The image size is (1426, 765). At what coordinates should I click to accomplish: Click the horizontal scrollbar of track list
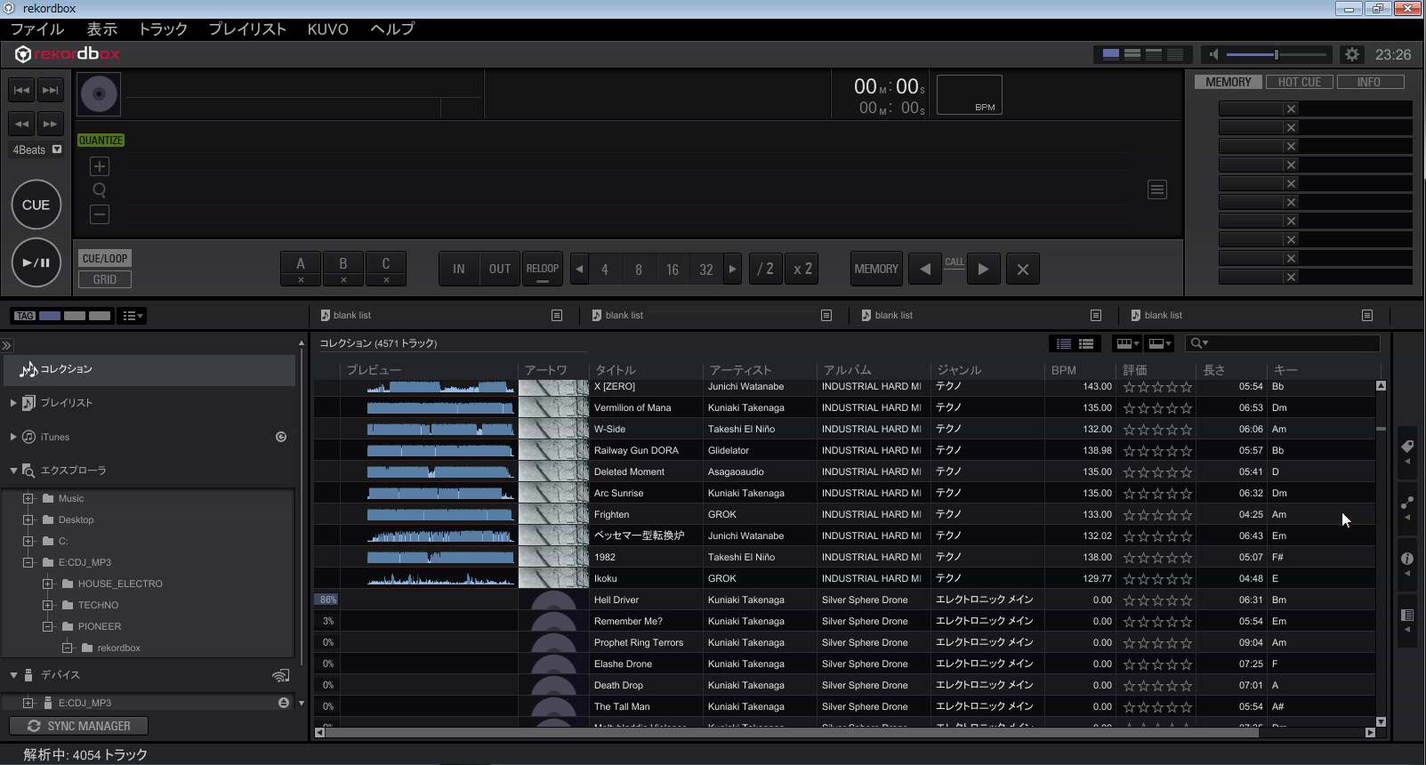pyautogui.click(x=793, y=733)
